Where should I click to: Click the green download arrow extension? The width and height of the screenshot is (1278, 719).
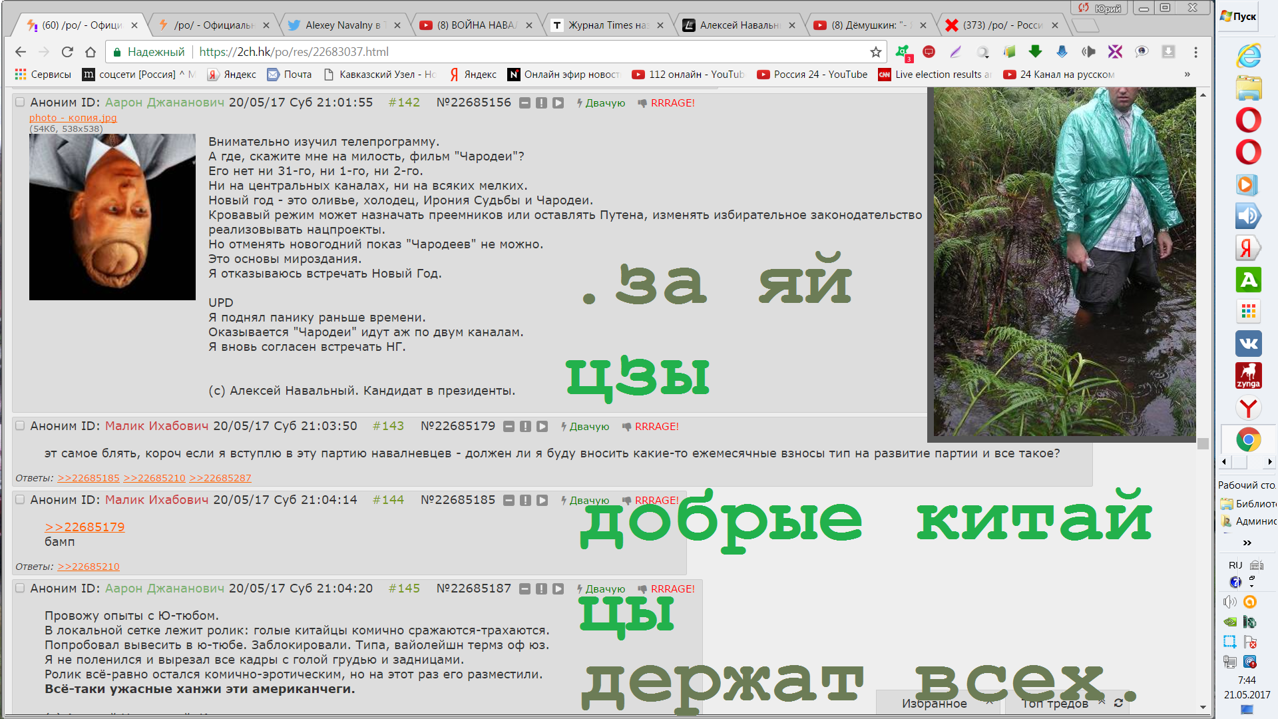coord(1035,52)
